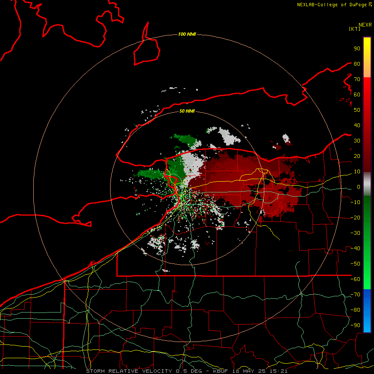Click the 50 value on velocity scale
374x374 pixels.
[357, 110]
